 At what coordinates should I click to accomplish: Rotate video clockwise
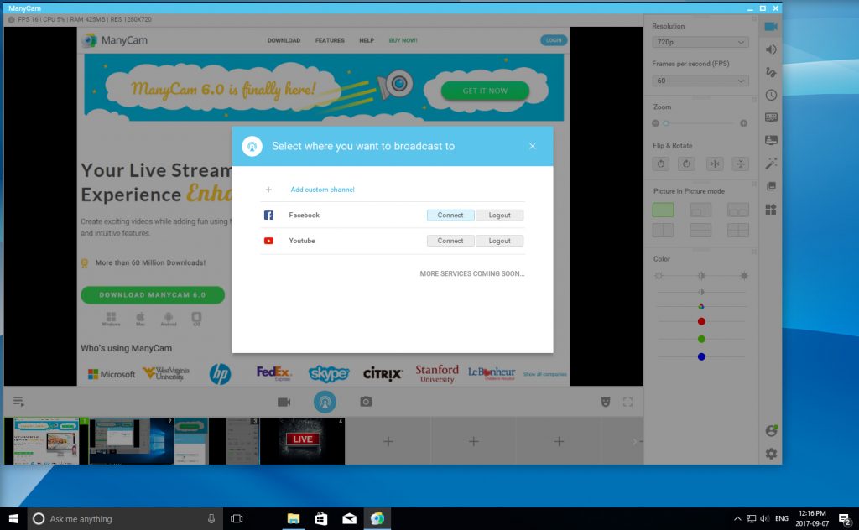(686, 164)
